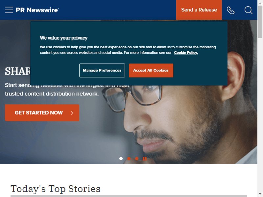This screenshot has height=197, width=263.
Task: Accept All Cookies in privacy banner
Action: tap(151, 70)
